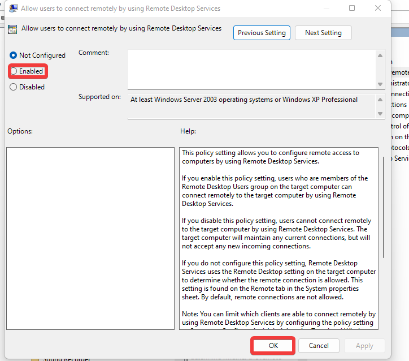Click the Comment: label
The width and height of the screenshot is (409, 361).
click(94, 53)
